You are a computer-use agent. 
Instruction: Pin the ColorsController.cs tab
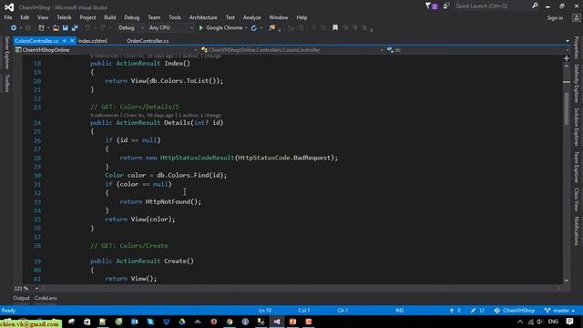click(65, 41)
